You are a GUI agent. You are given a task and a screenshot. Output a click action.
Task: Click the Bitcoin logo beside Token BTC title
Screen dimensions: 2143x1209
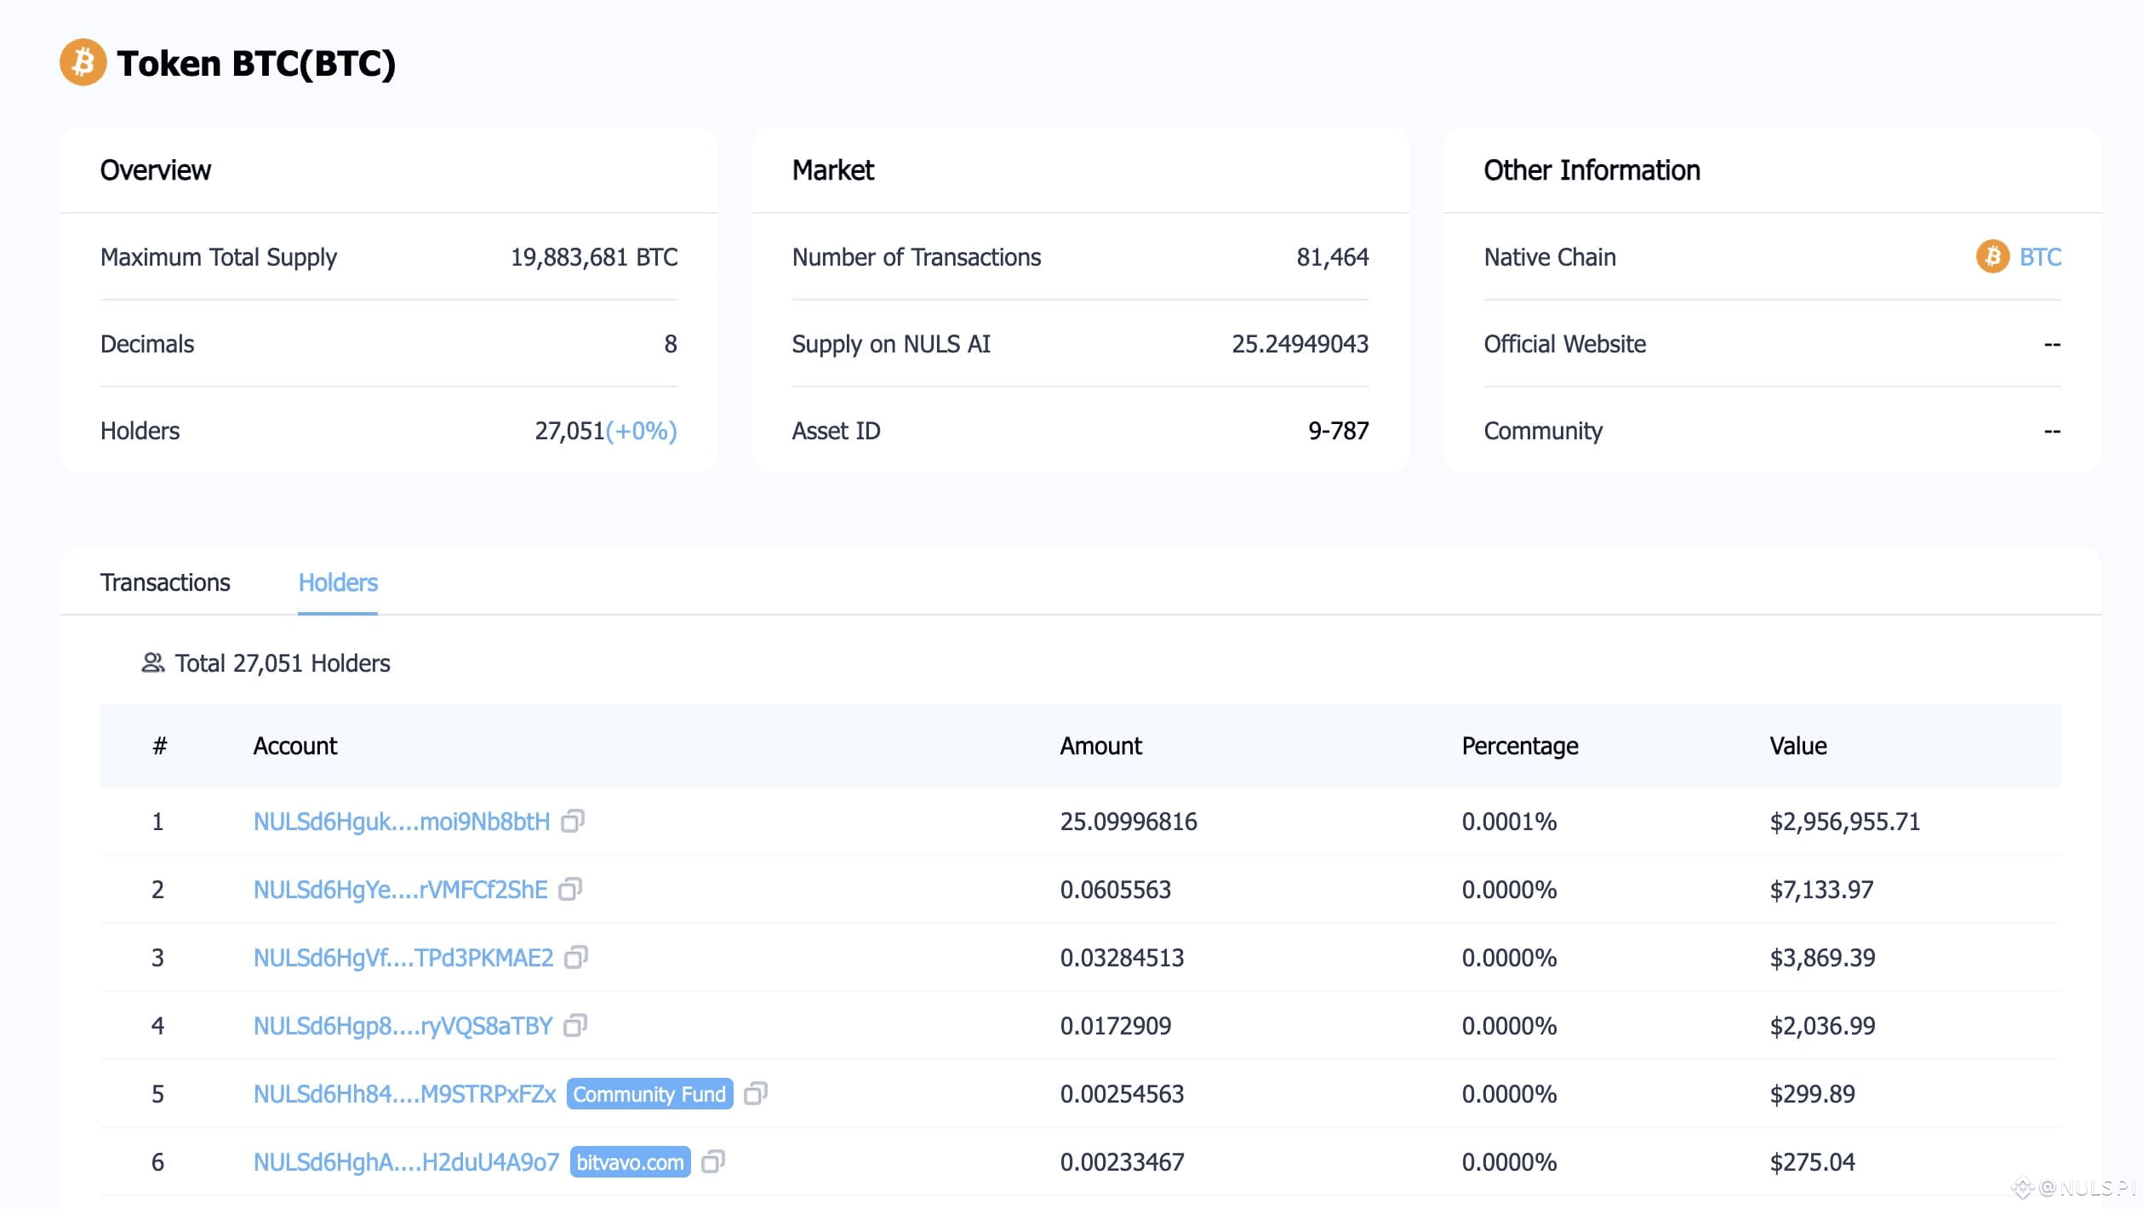tap(83, 62)
